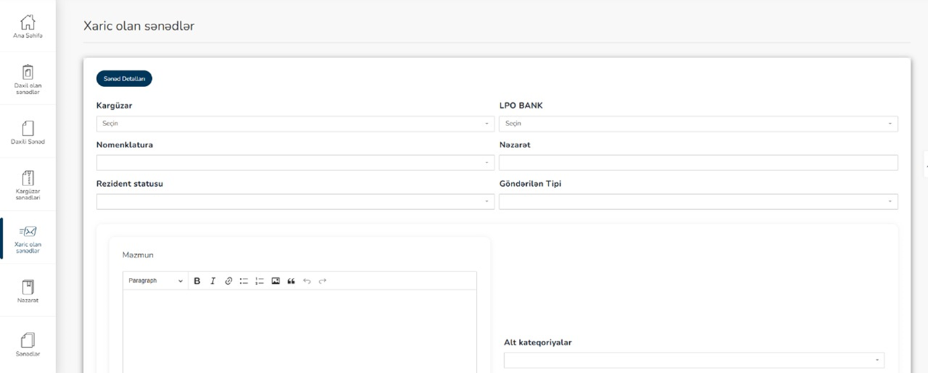Click the Kargüzar field label
This screenshot has height=373, width=928.
tap(114, 106)
